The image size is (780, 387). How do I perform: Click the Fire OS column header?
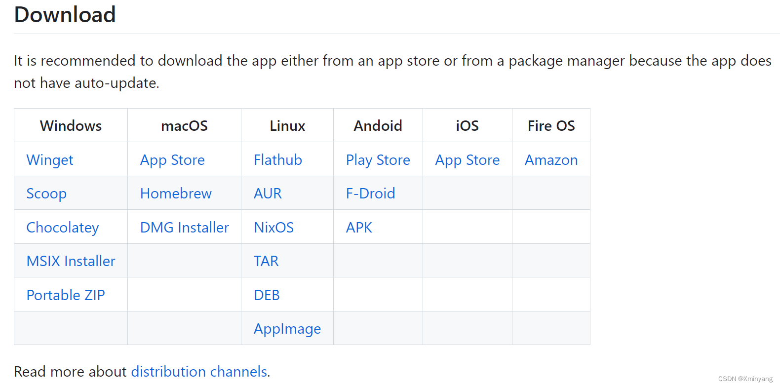551,126
